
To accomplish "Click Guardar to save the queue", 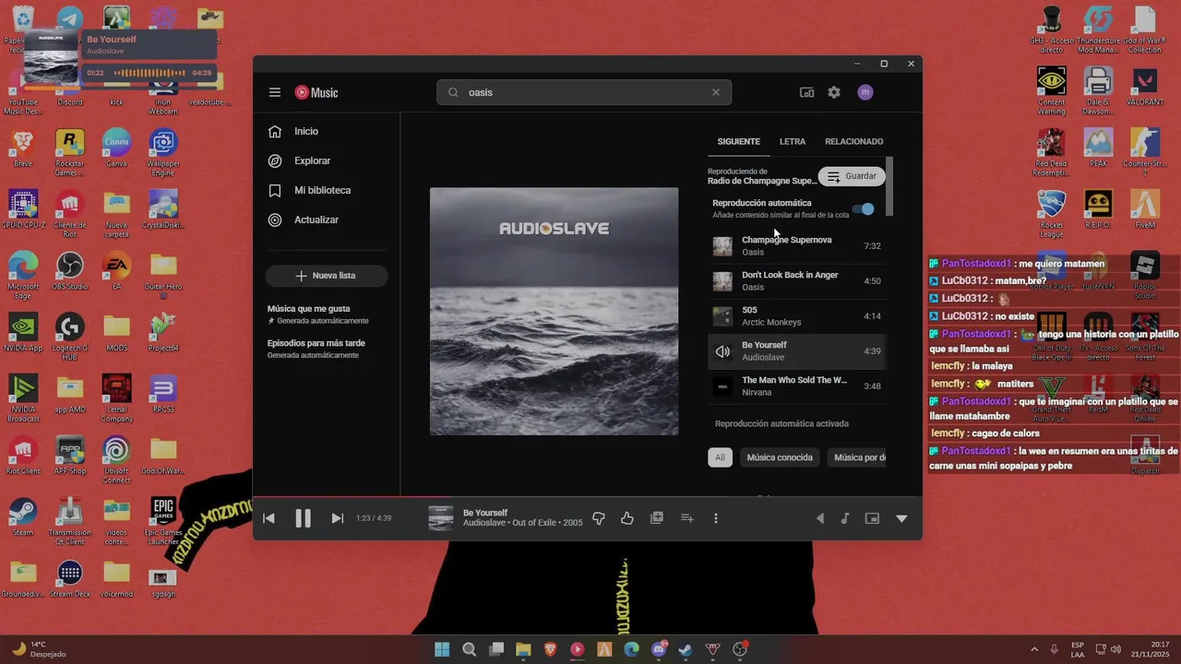I will [852, 176].
